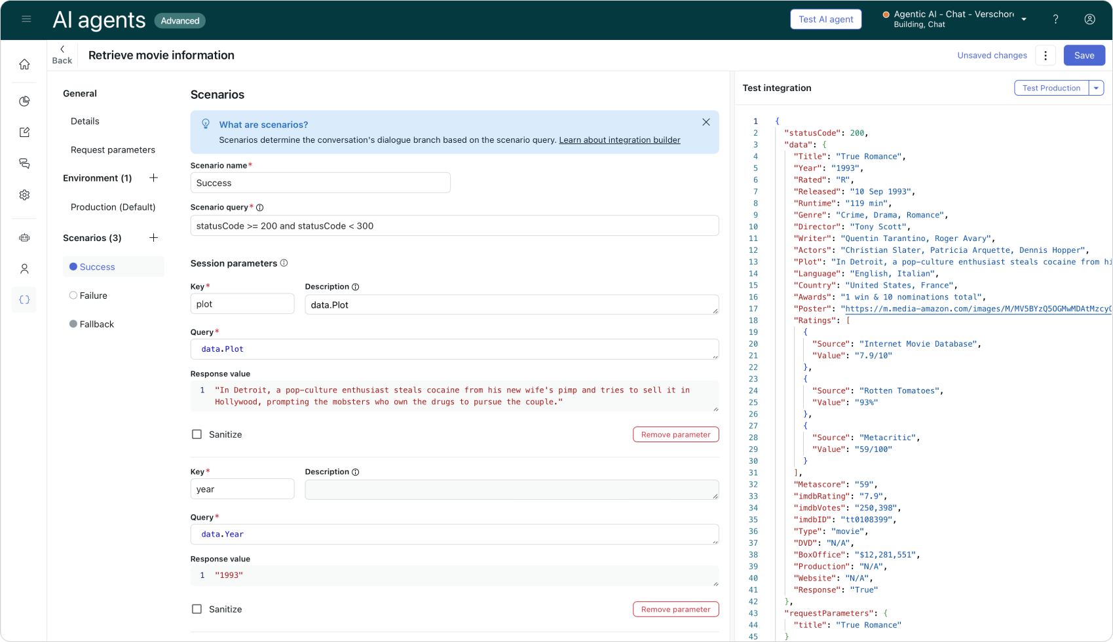The height and width of the screenshot is (642, 1113).
Task: Go to the Home sidebar icon
Action: point(24,64)
